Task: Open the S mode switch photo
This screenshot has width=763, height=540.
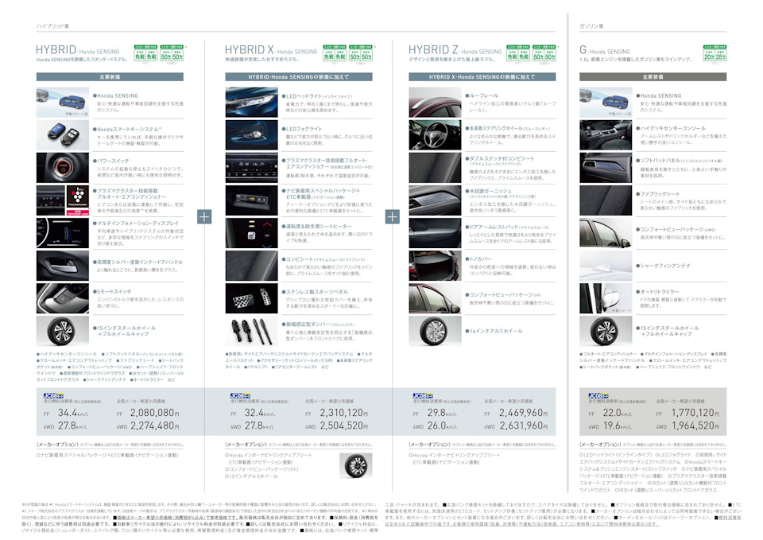Action: 62,298
